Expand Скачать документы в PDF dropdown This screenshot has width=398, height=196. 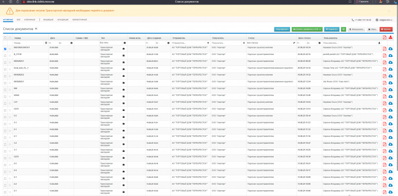point(307,30)
